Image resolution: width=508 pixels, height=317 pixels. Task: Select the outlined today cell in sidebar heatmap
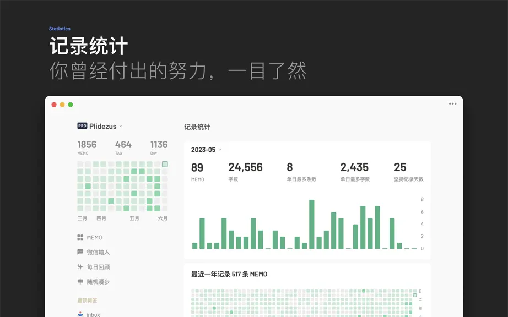(x=165, y=164)
